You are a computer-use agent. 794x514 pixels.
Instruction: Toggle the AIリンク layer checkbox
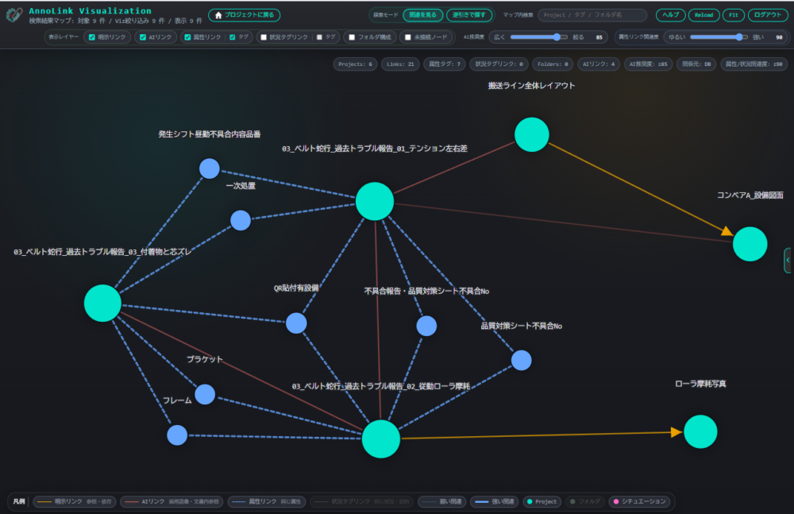coord(143,37)
